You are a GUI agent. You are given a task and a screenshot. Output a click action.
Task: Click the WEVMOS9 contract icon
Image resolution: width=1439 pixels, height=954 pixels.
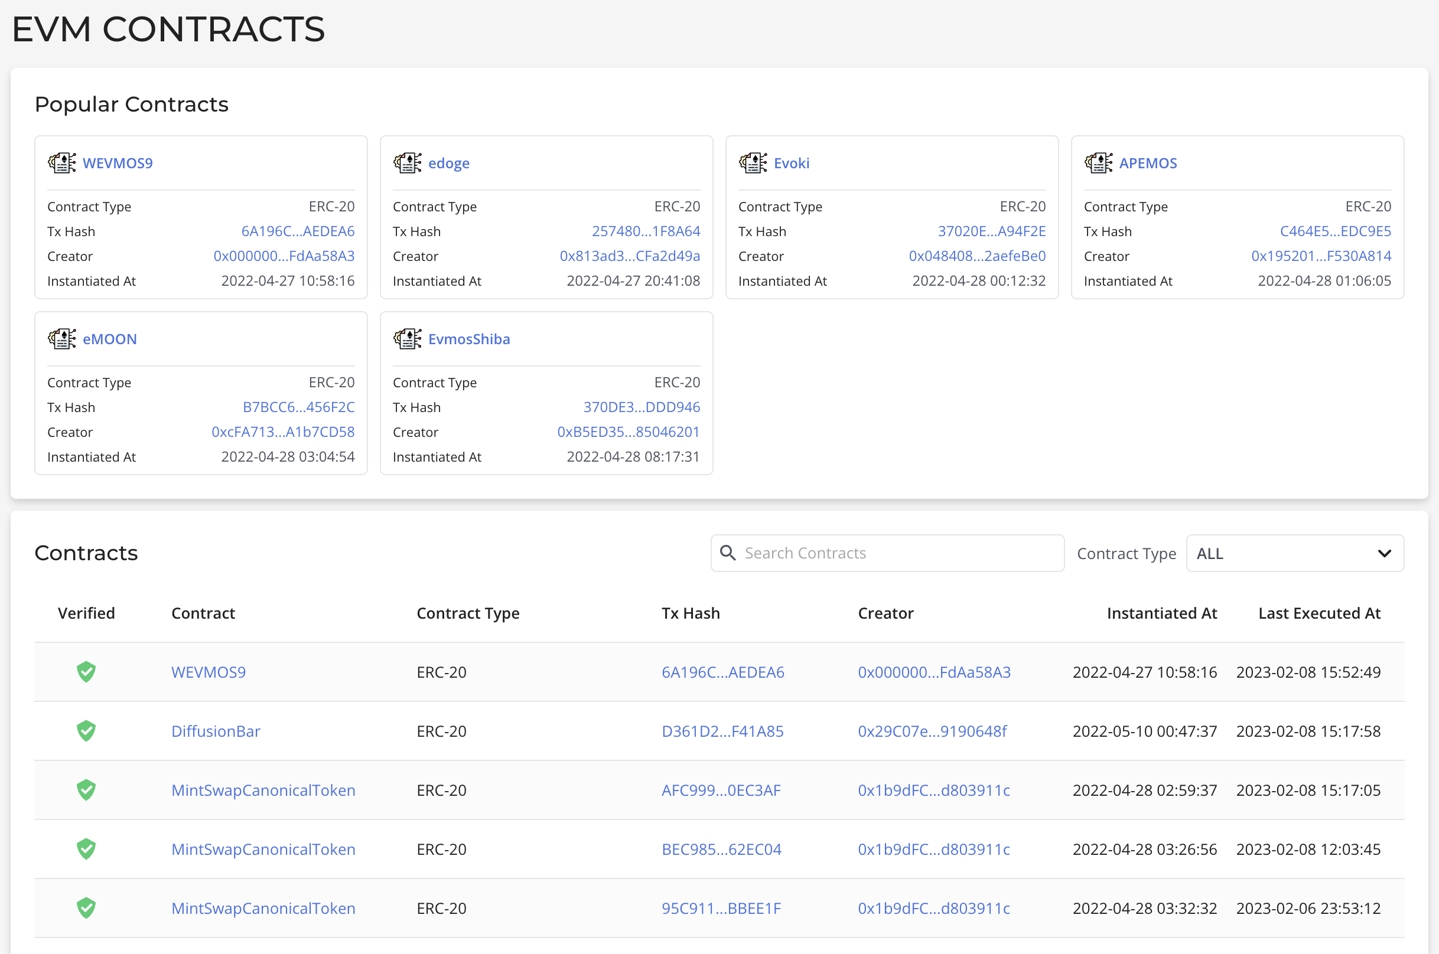coord(61,162)
